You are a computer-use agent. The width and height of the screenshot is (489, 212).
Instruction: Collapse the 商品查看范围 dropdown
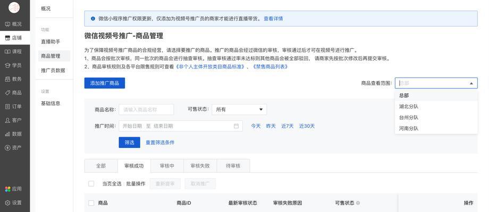(471, 83)
